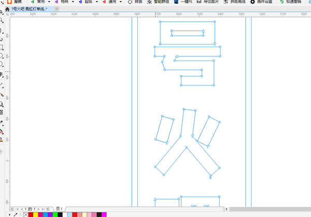Click the 转曲 convert-to-curves icon
Viewport: 311px width, 217px height.
tap(130, 2)
